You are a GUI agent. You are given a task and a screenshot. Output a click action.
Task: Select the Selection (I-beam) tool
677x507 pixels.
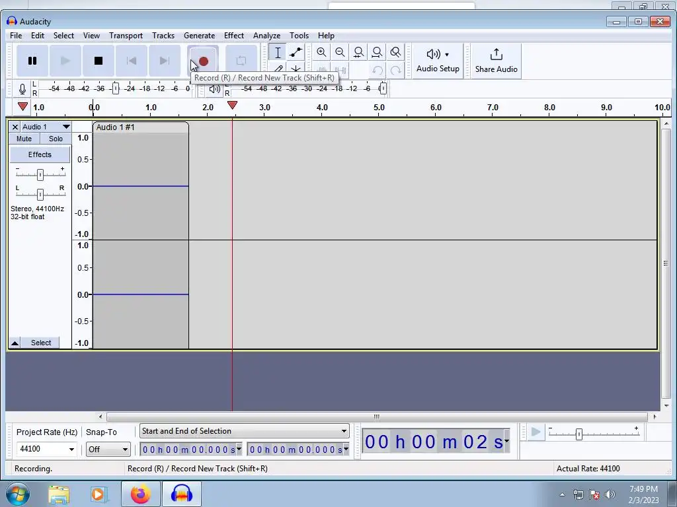[x=278, y=53]
